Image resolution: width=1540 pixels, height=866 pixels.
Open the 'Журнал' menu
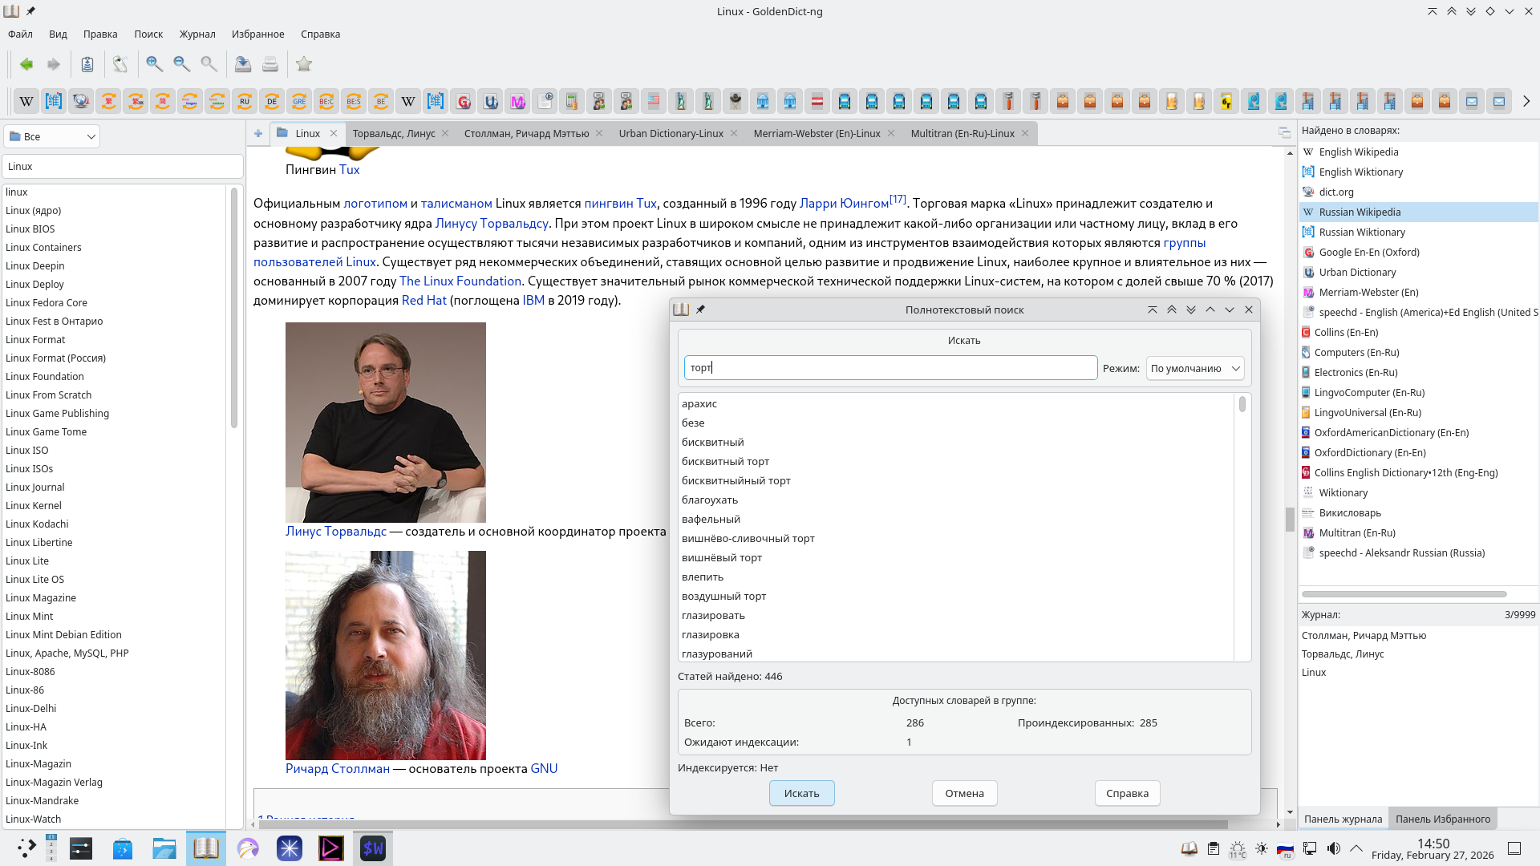tap(197, 34)
